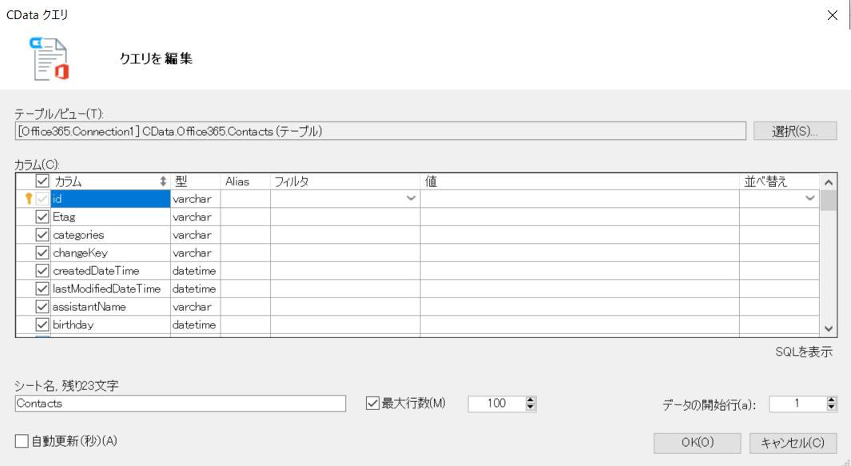Click the 並べ替え cell for createdDateTime row
This screenshot has height=466, width=851.
779,270
